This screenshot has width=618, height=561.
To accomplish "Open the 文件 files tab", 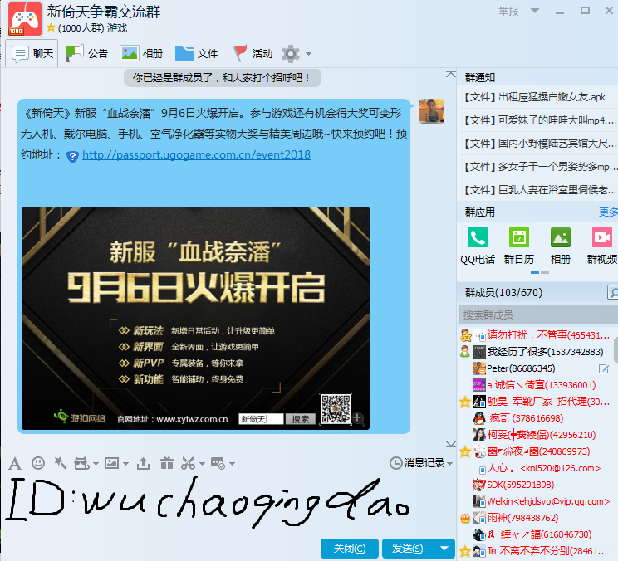I will pos(196,53).
